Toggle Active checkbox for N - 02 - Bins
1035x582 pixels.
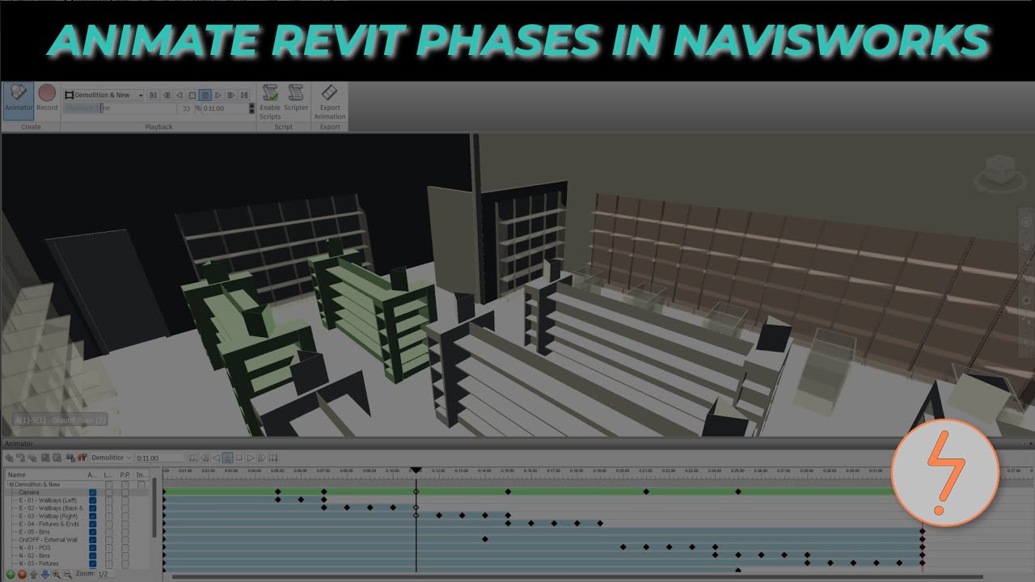pyautogui.click(x=93, y=555)
